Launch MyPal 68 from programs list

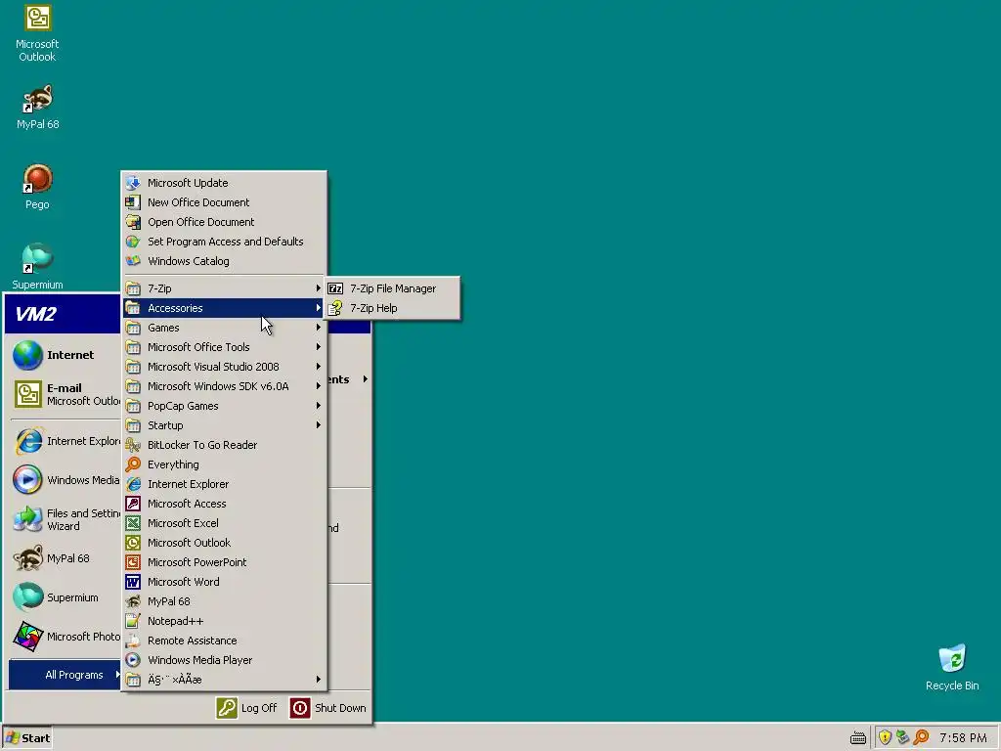tap(224, 601)
